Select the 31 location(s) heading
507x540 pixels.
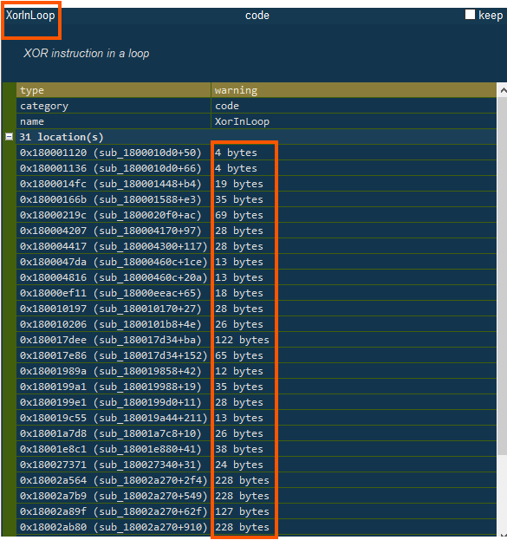click(x=62, y=137)
